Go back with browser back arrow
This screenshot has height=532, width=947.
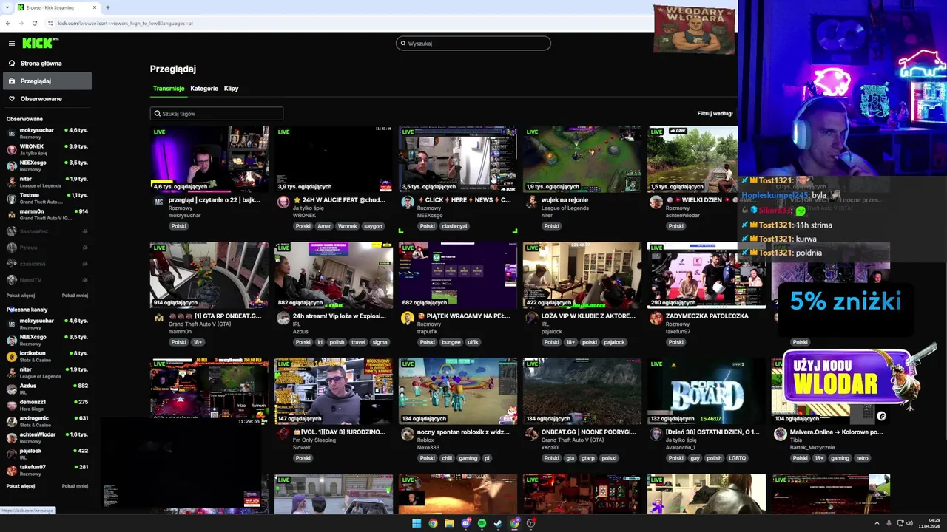click(x=8, y=23)
